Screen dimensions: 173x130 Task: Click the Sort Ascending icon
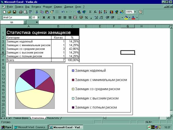pyautogui.click(x=100, y=12)
